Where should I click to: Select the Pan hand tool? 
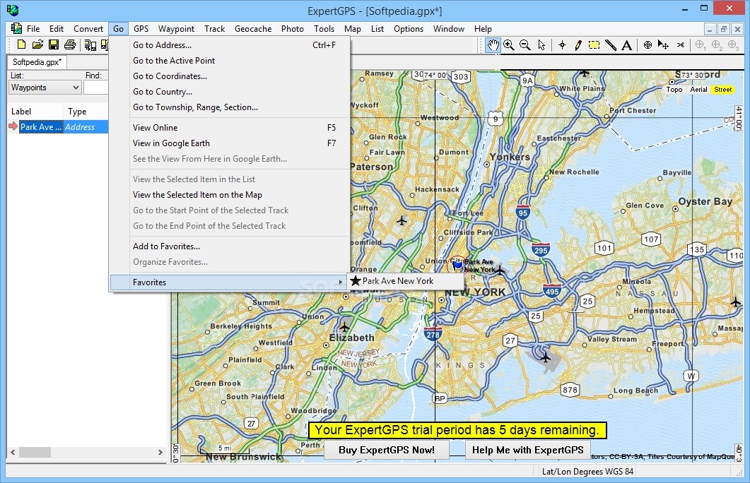(493, 45)
